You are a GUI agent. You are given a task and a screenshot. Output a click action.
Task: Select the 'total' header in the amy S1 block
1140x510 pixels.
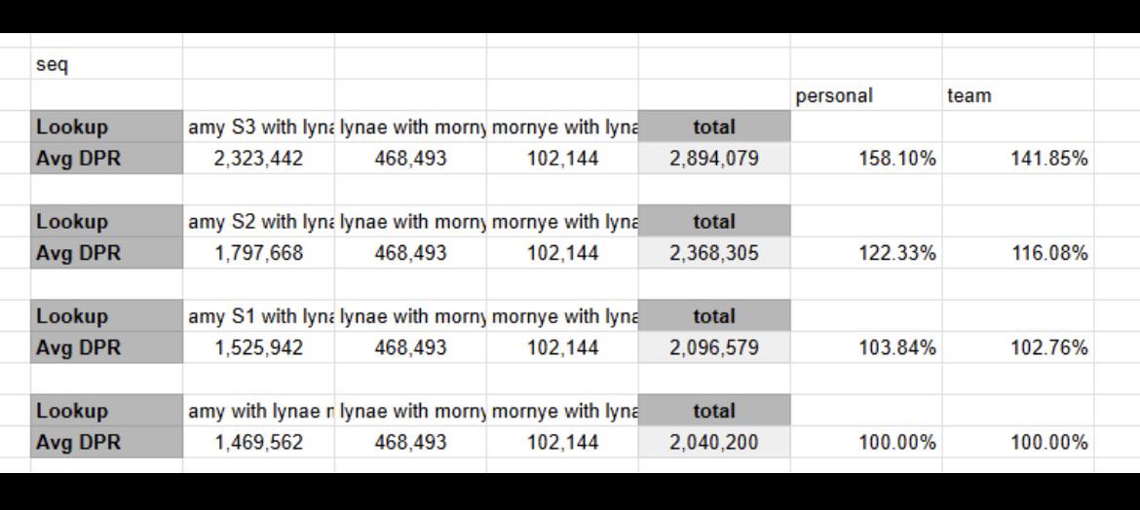[x=714, y=315]
